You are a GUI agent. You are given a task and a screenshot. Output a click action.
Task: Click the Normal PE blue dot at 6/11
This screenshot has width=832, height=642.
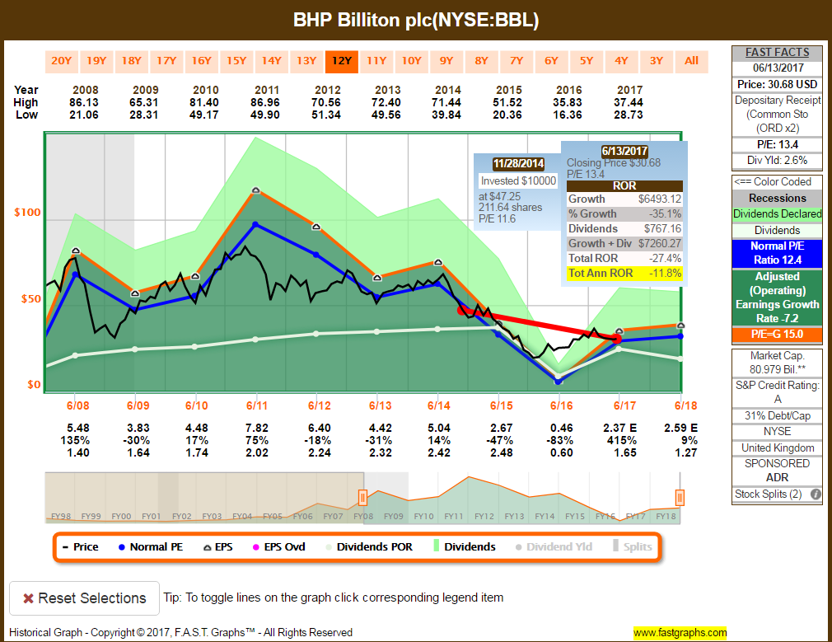255,225
